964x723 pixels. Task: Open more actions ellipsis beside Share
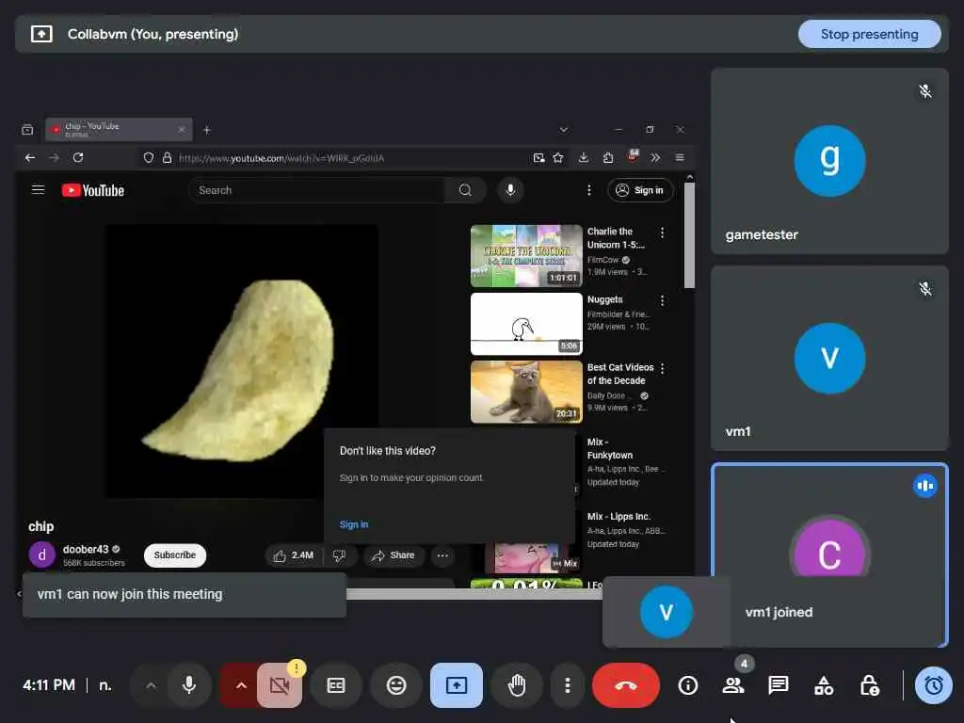(x=442, y=555)
